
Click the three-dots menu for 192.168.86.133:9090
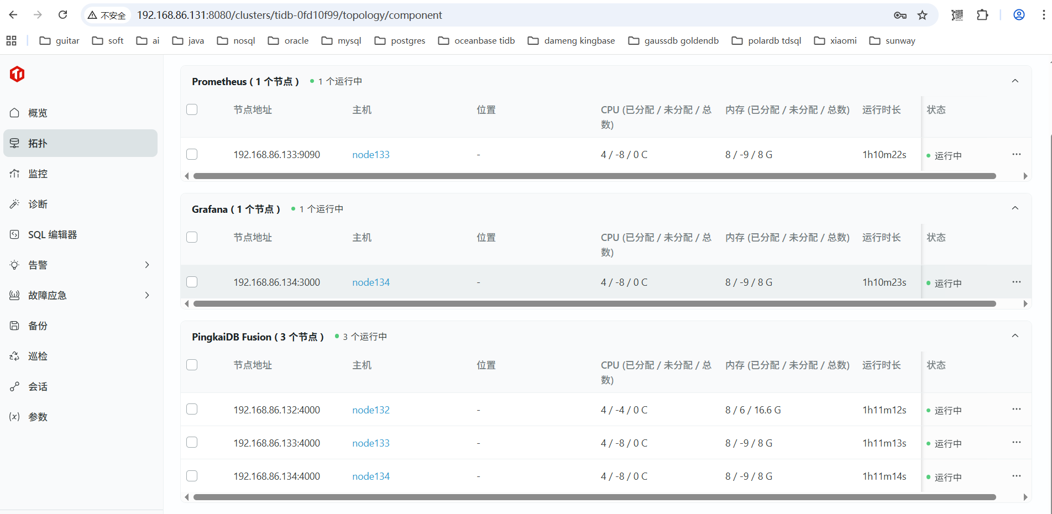1016,154
